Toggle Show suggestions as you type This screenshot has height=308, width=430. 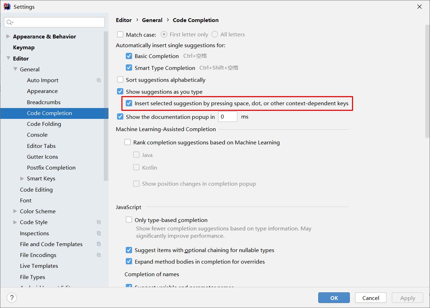coord(120,92)
